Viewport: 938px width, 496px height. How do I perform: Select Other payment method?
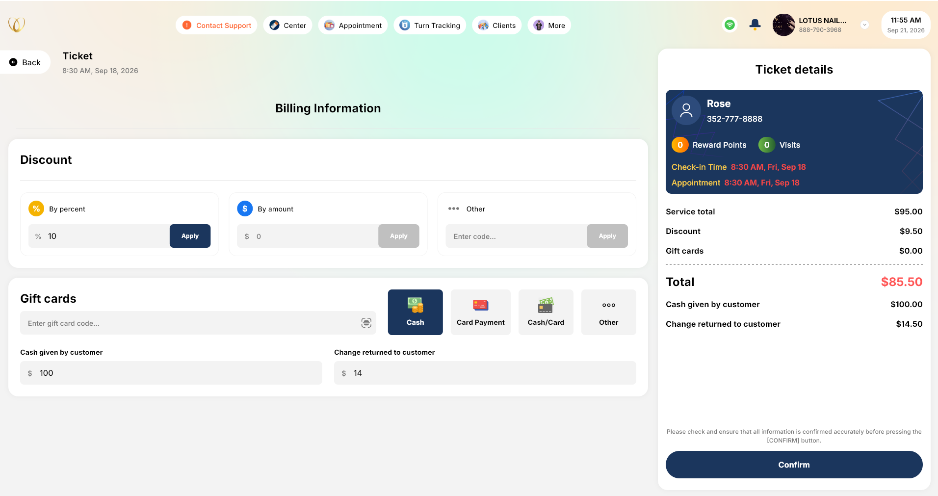608,312
